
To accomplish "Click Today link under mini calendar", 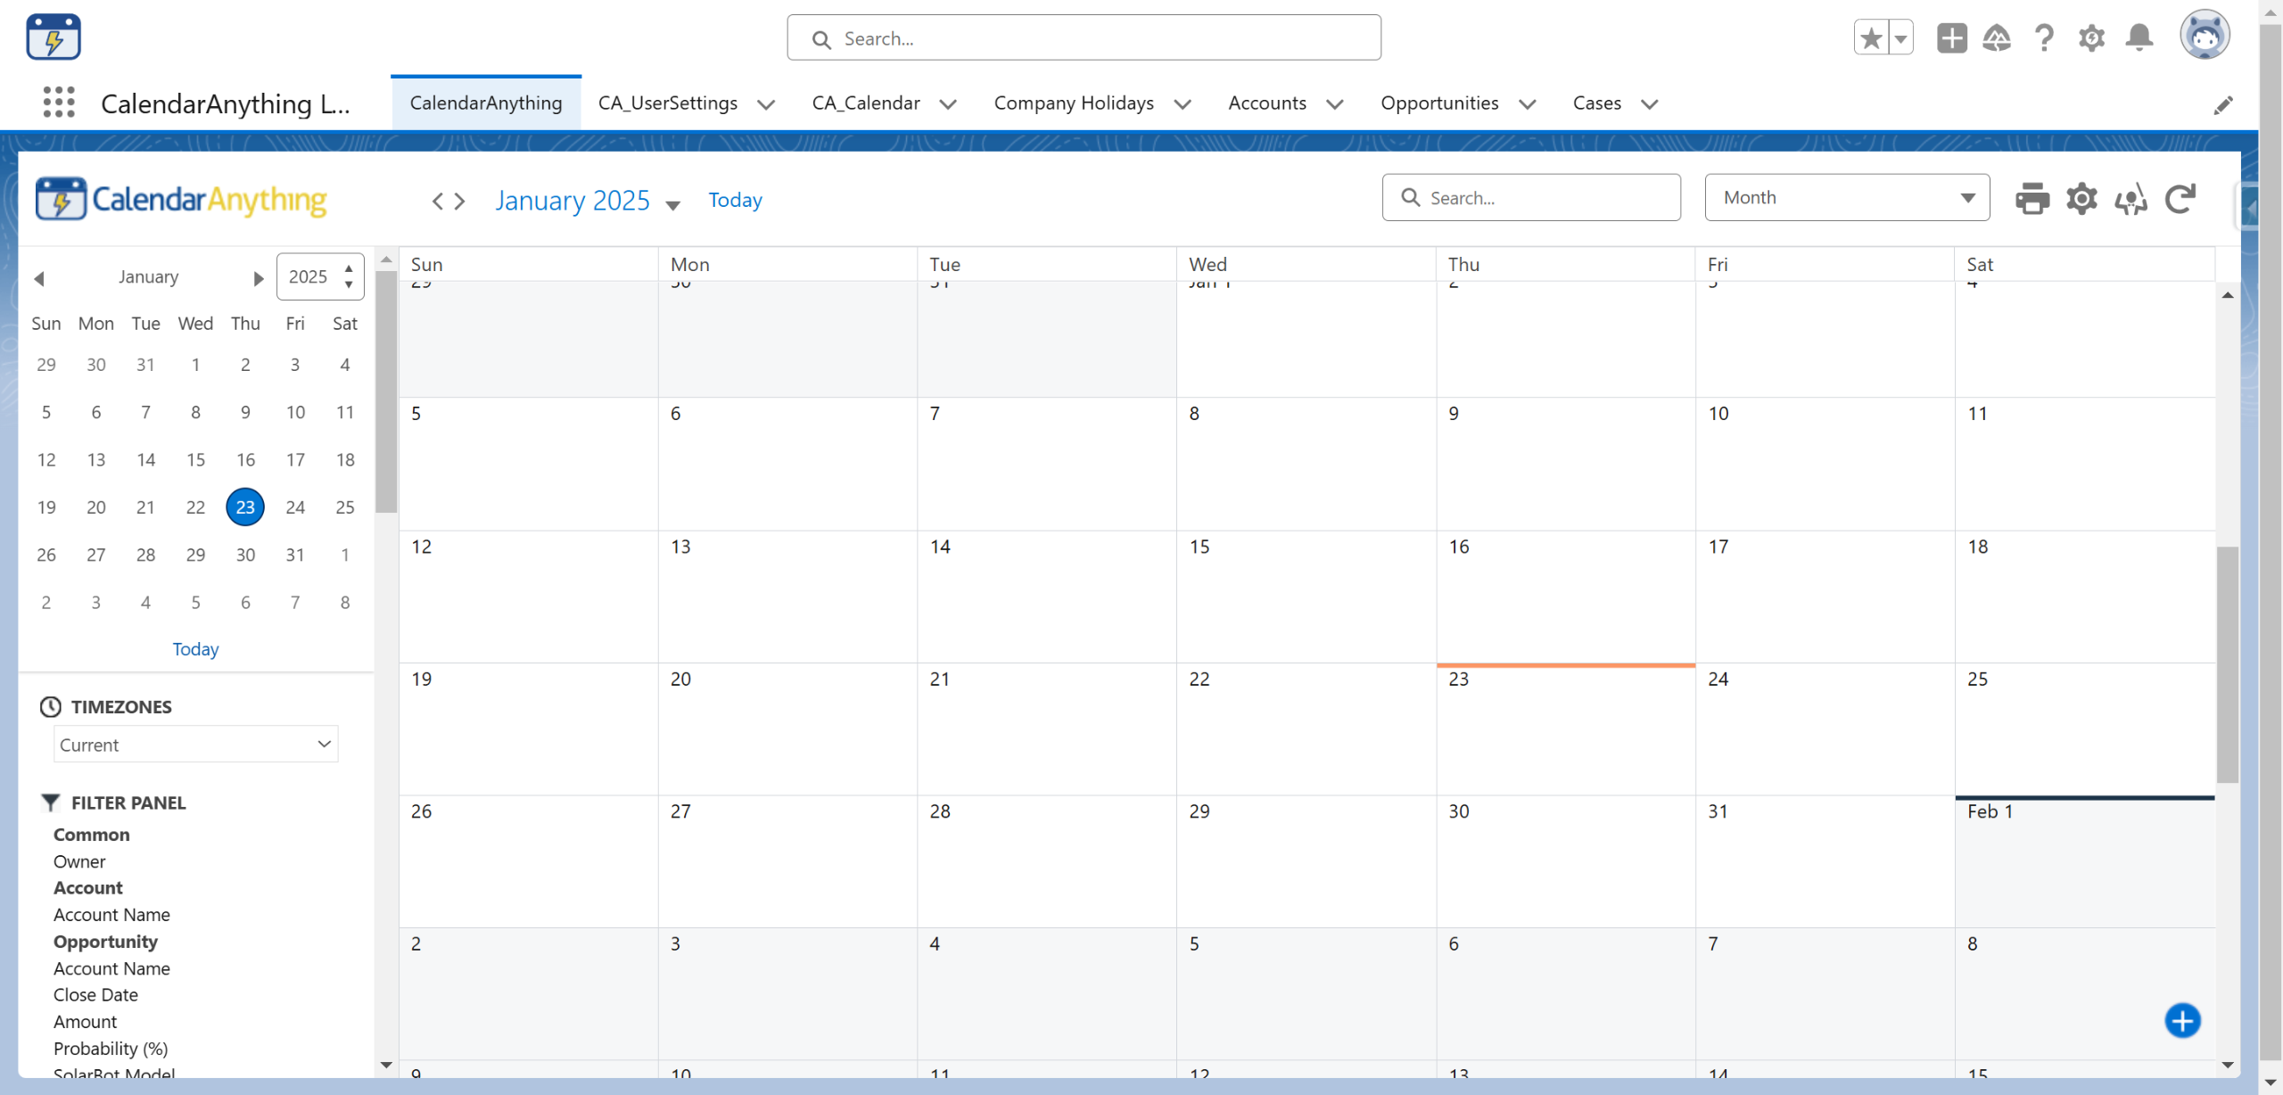I will pos(195,648).
